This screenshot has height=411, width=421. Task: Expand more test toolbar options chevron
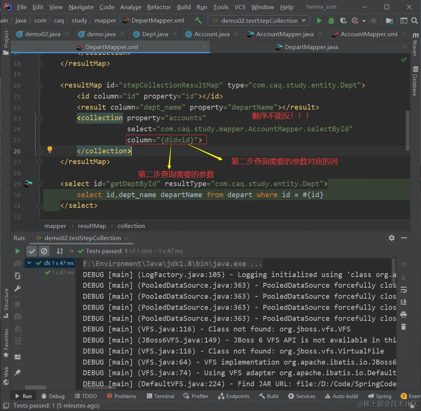tap(71, 251)
